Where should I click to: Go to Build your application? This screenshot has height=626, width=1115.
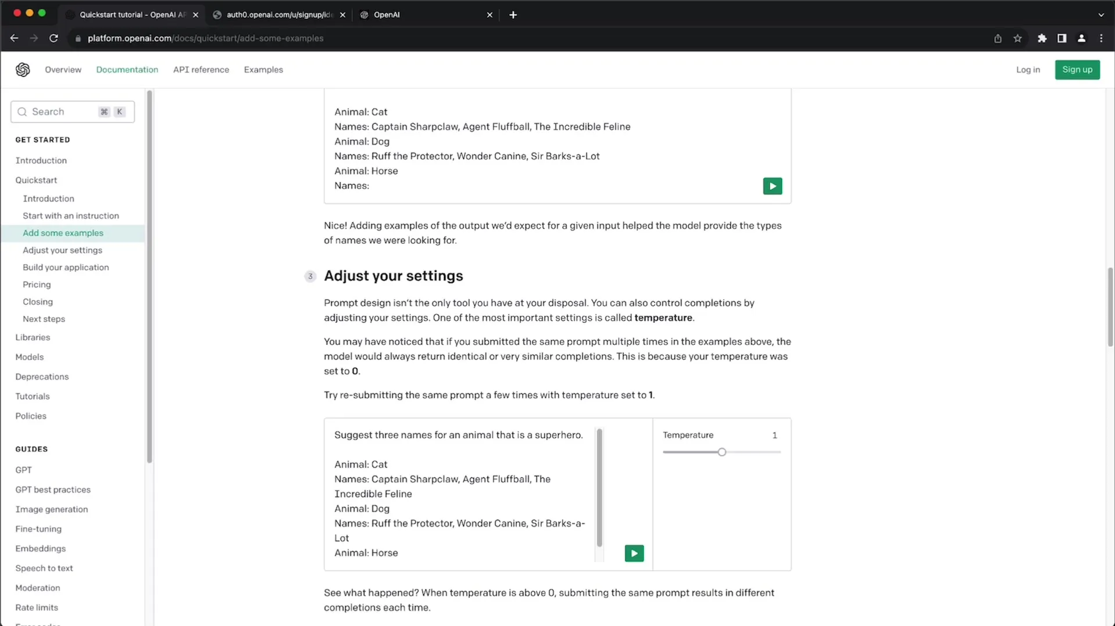(x=66, y=267)
